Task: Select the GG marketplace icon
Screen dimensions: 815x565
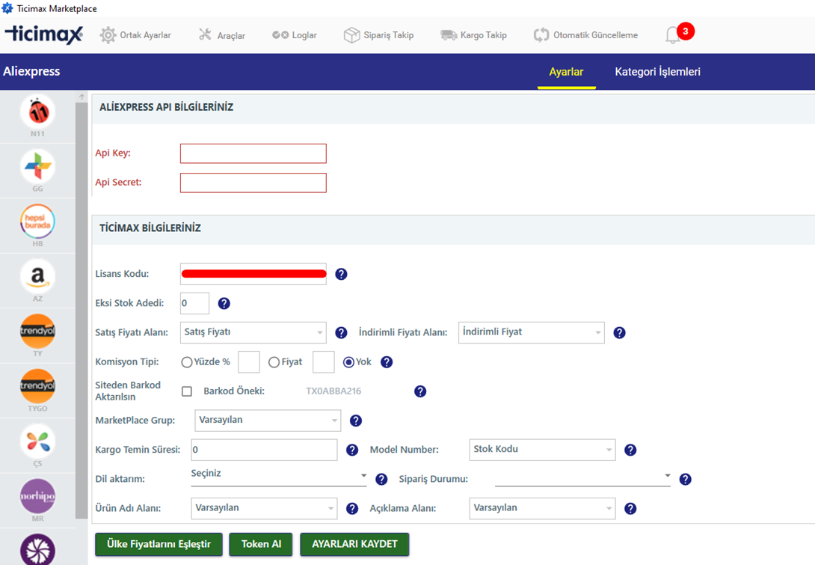Action: tap(37, 166)
